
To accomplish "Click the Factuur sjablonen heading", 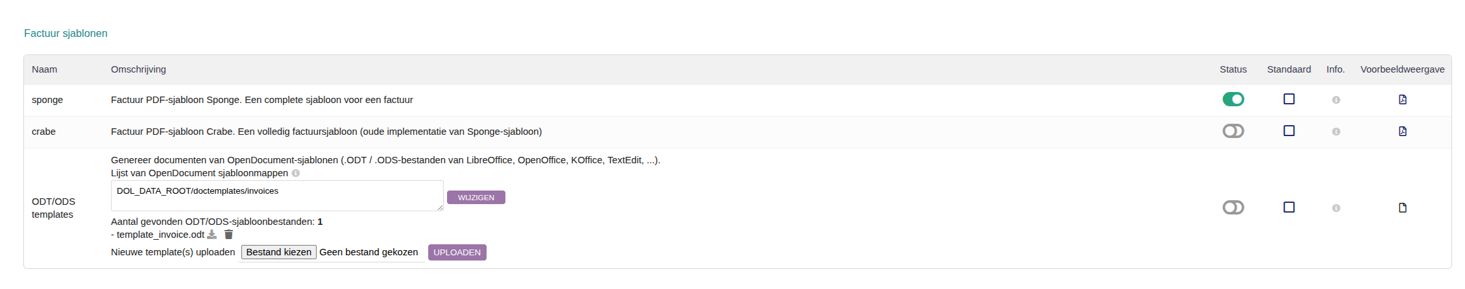I will tap(66, 33).
